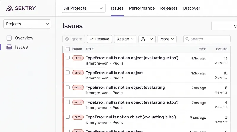Open the Releases tab
Viewport: 237px width, 132px height.
tap(169, 8)
